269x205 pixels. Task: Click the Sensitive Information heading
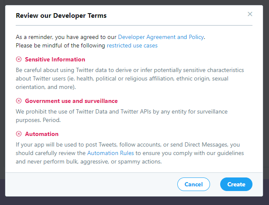[55, 59]
